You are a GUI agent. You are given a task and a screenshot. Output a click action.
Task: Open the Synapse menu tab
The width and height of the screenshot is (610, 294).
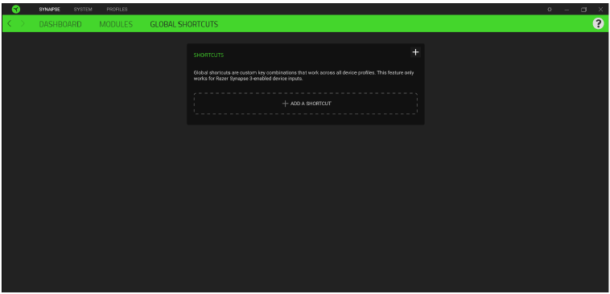(49, 10)
